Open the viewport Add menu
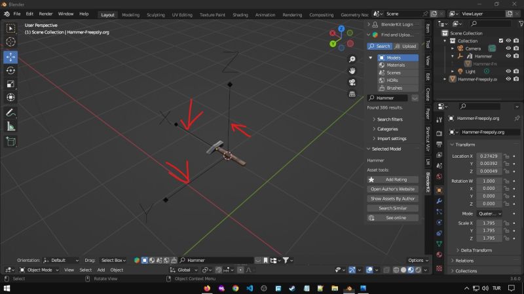 (101, 270)
